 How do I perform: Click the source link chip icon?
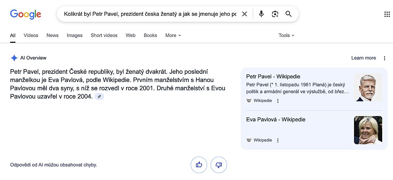click(x=99, y=96)
